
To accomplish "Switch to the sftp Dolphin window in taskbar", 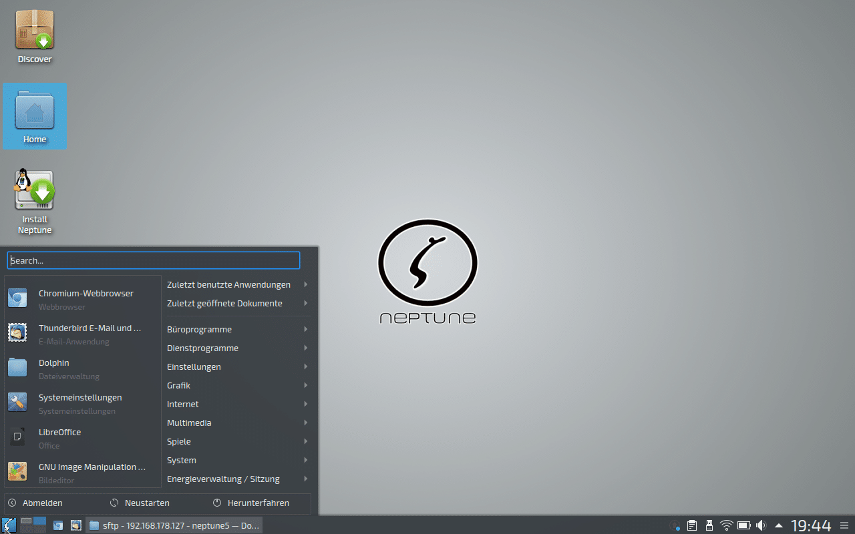I will pos(174,525).
